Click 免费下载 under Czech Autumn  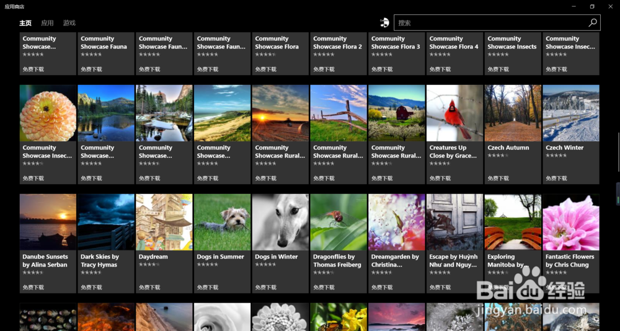coord(498,179)
